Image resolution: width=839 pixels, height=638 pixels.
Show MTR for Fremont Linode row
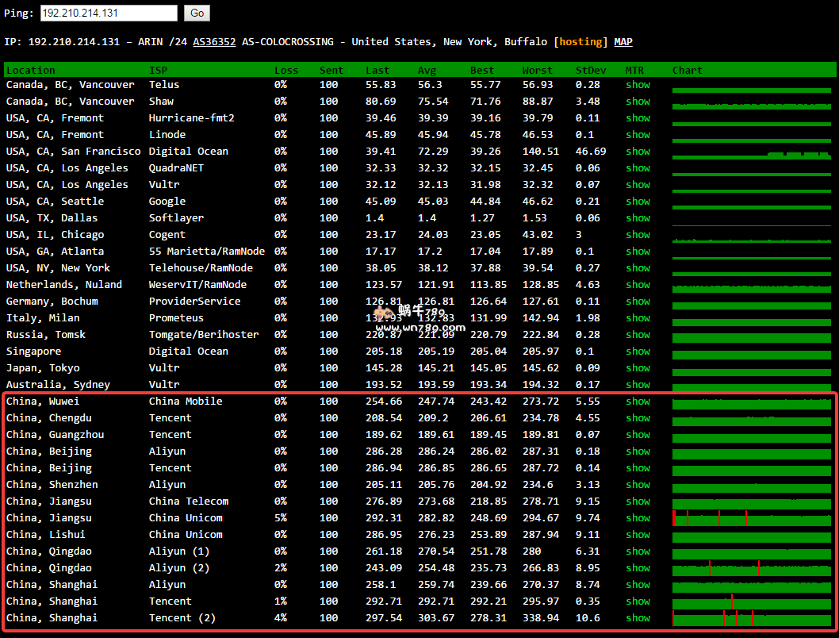[x=638, y=135]
